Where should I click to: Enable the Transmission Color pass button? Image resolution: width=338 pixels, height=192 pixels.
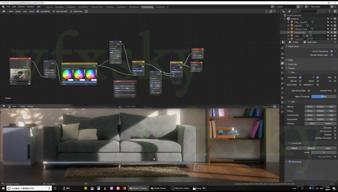click(x=331, y=115)
